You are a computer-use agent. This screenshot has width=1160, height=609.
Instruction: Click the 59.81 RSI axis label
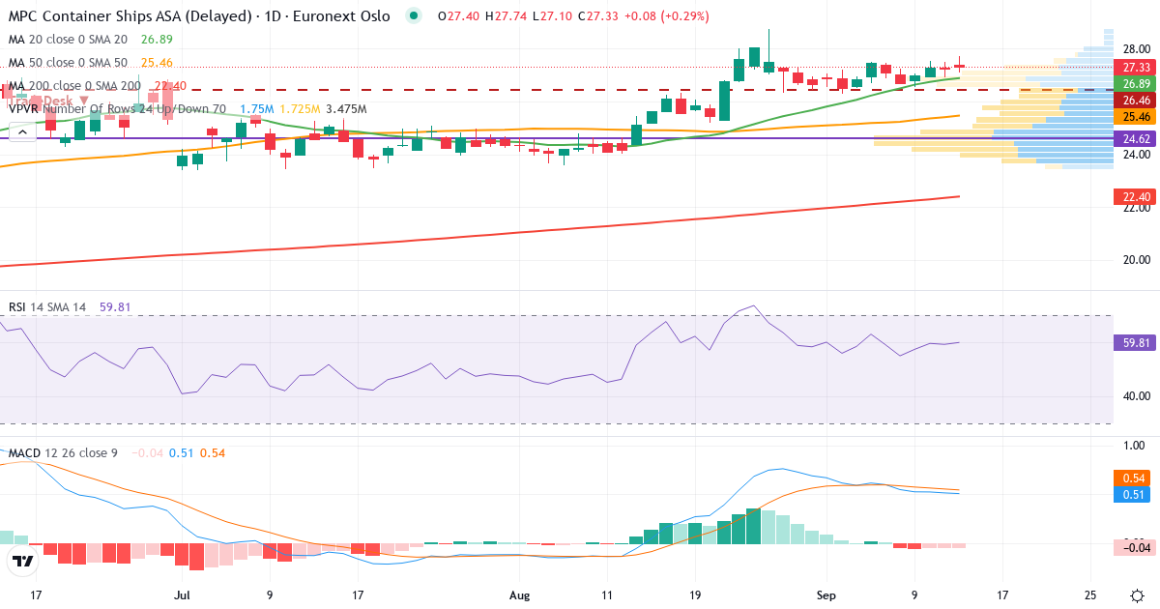[x=1135, y=342]
